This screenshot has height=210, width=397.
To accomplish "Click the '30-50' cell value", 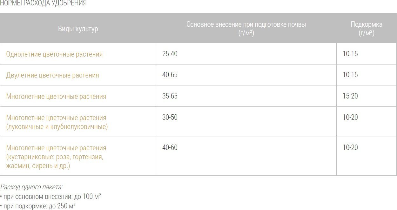I will [x=170, y=117].
